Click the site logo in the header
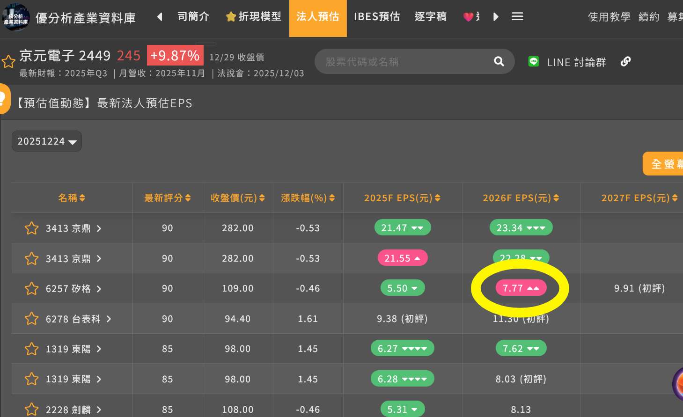Screen dimensions: 683x417 15,18
